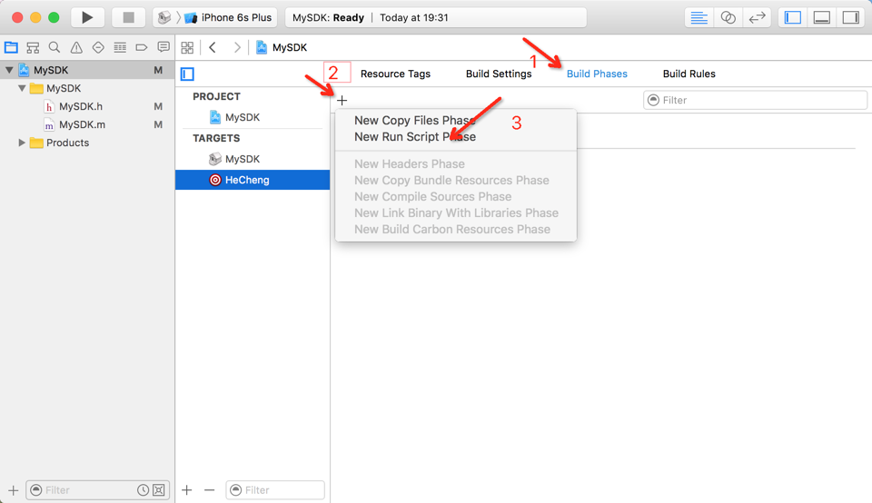Switch to the Resource Tags tab
Image resolution: width=872 pixels, height=503 pixels.
tap(395, 74)
